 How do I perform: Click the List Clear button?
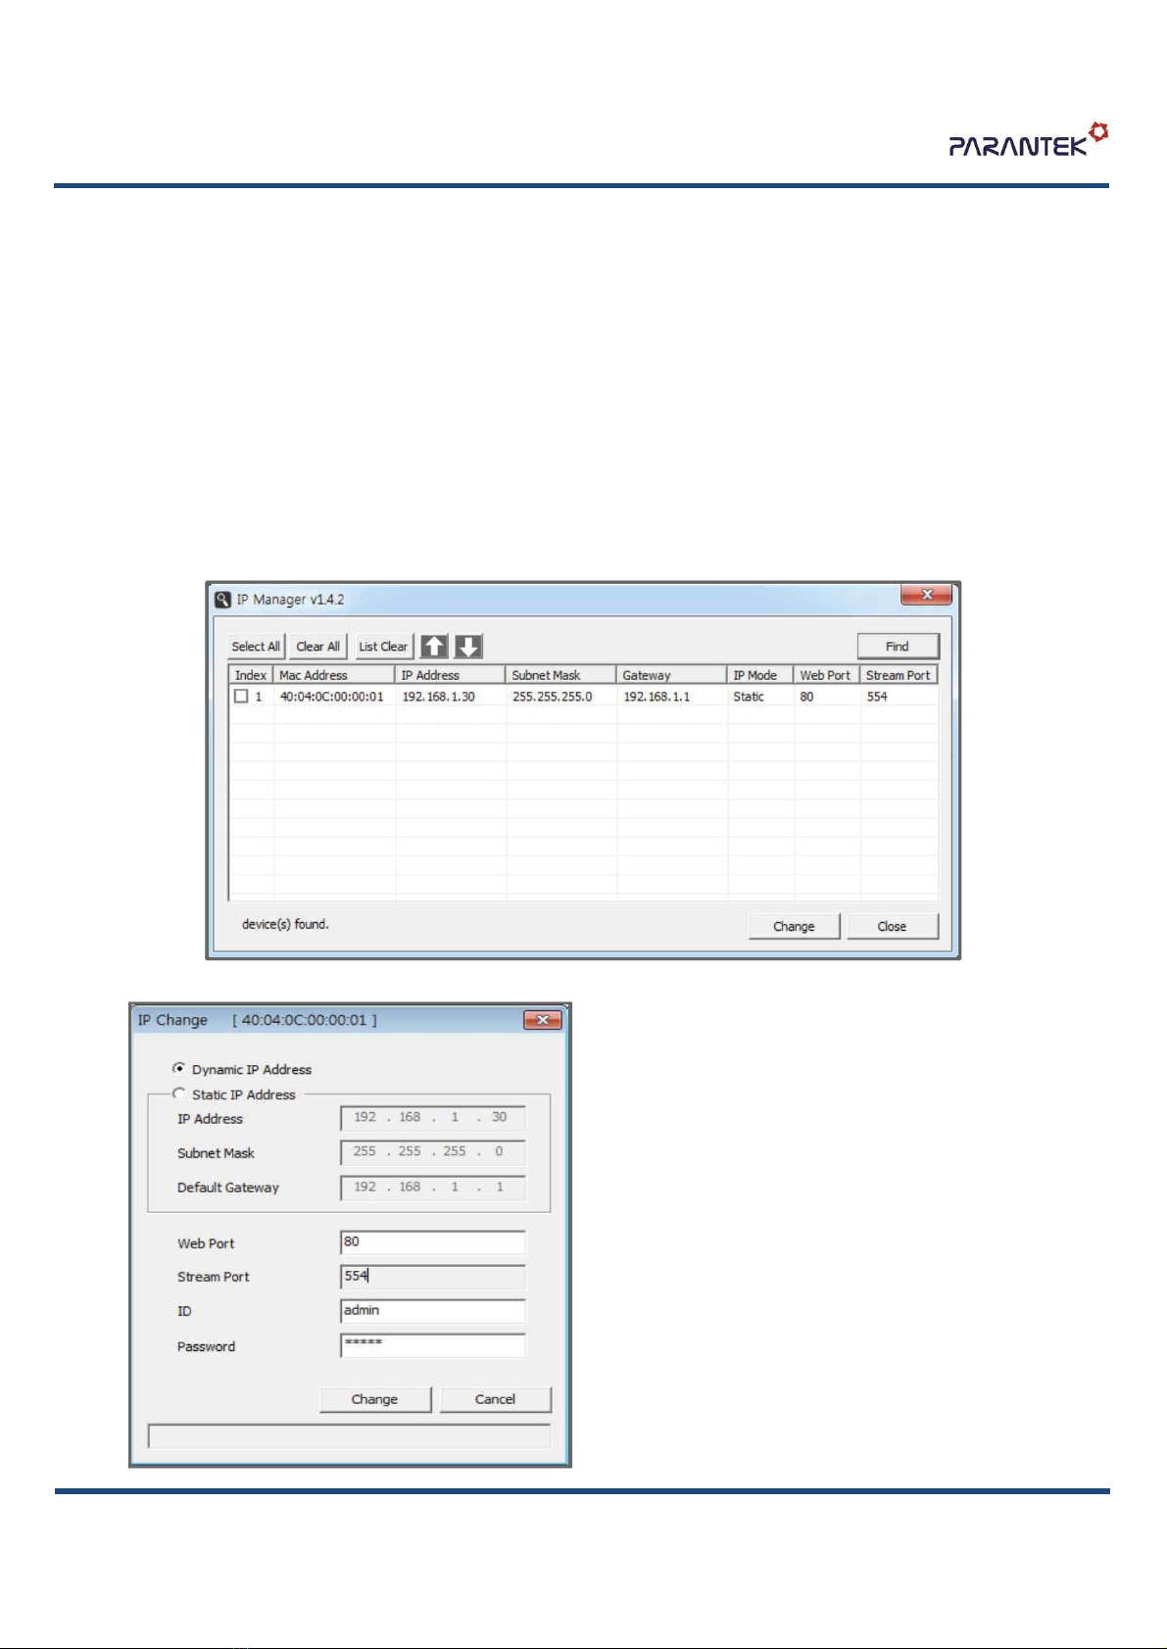383,647
